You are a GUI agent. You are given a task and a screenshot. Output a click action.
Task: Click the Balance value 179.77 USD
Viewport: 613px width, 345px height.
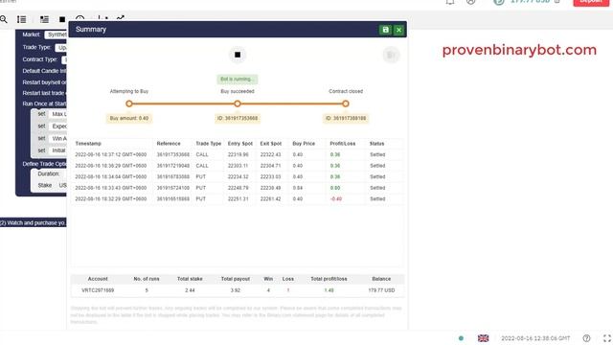[x=381, y=290]
